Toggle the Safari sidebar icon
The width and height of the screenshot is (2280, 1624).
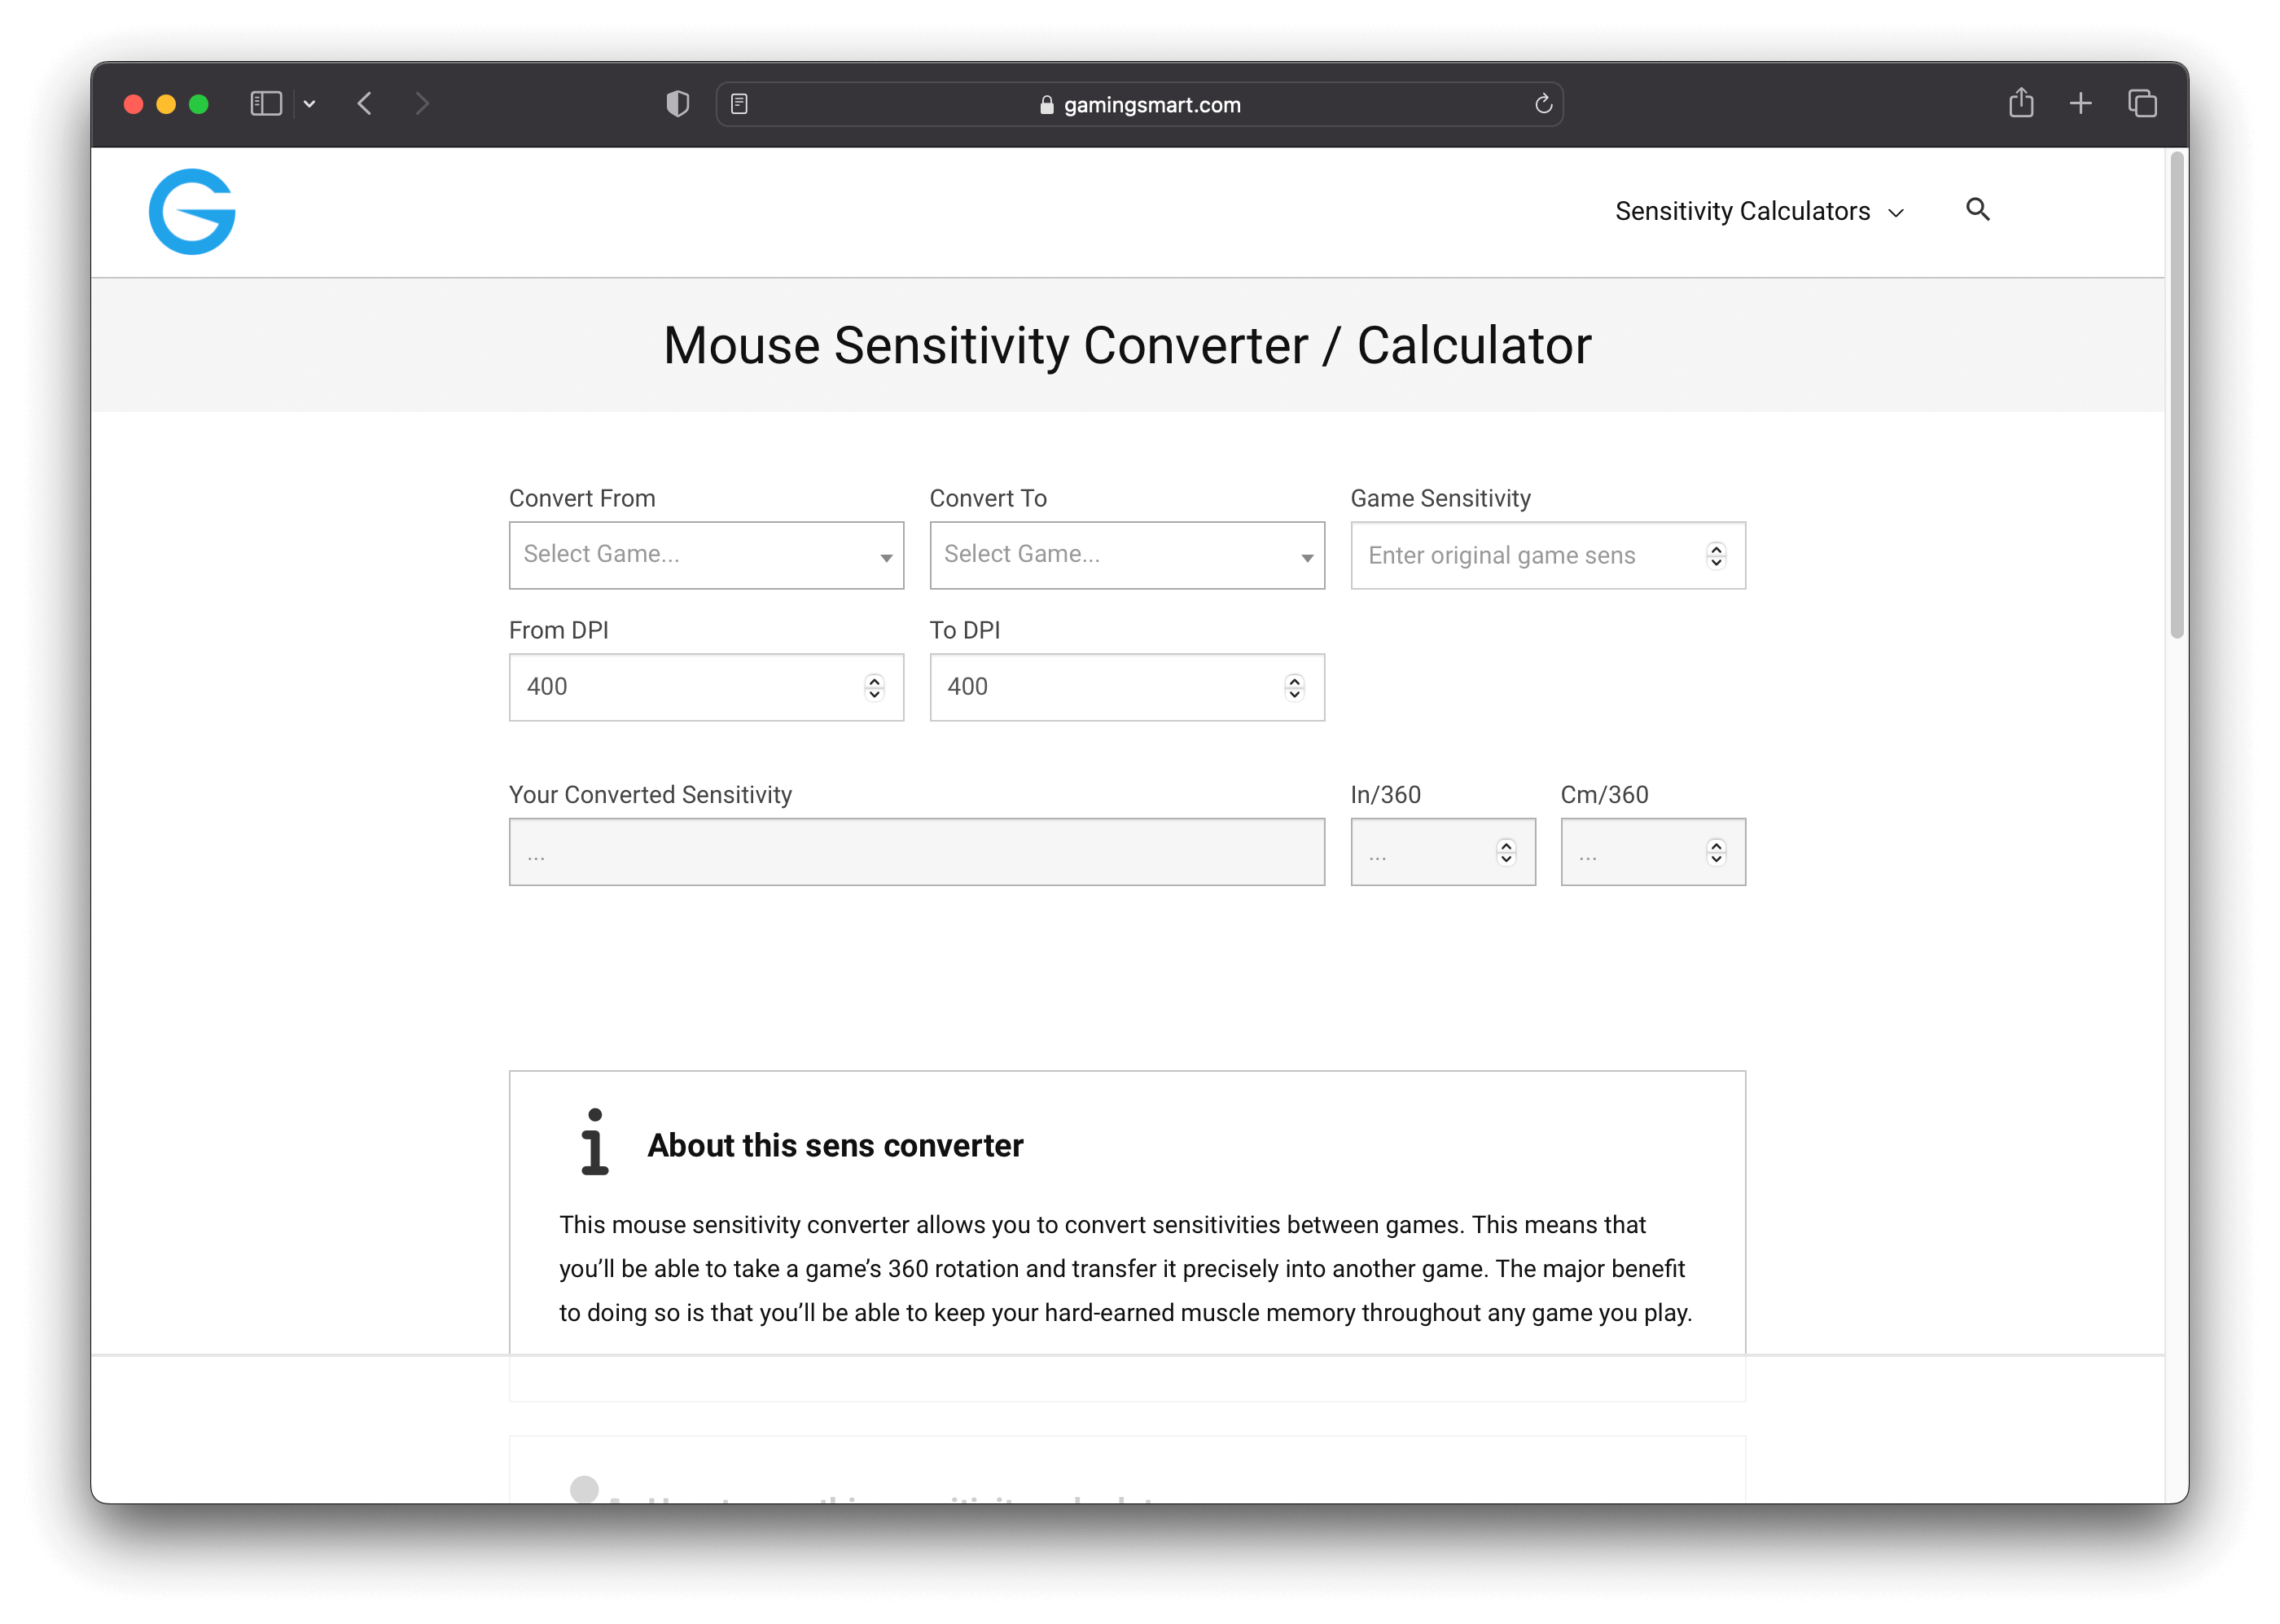point(266,103)
